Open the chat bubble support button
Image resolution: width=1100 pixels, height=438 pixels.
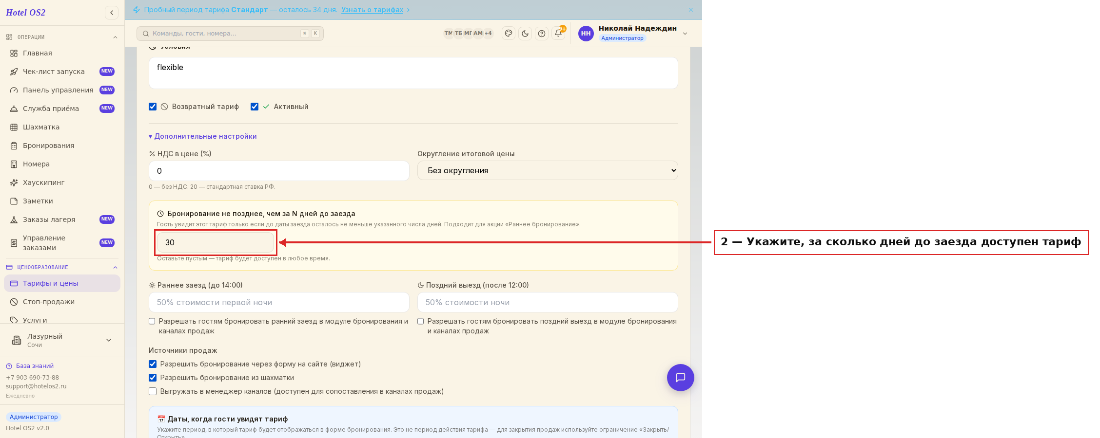(681, 378)
